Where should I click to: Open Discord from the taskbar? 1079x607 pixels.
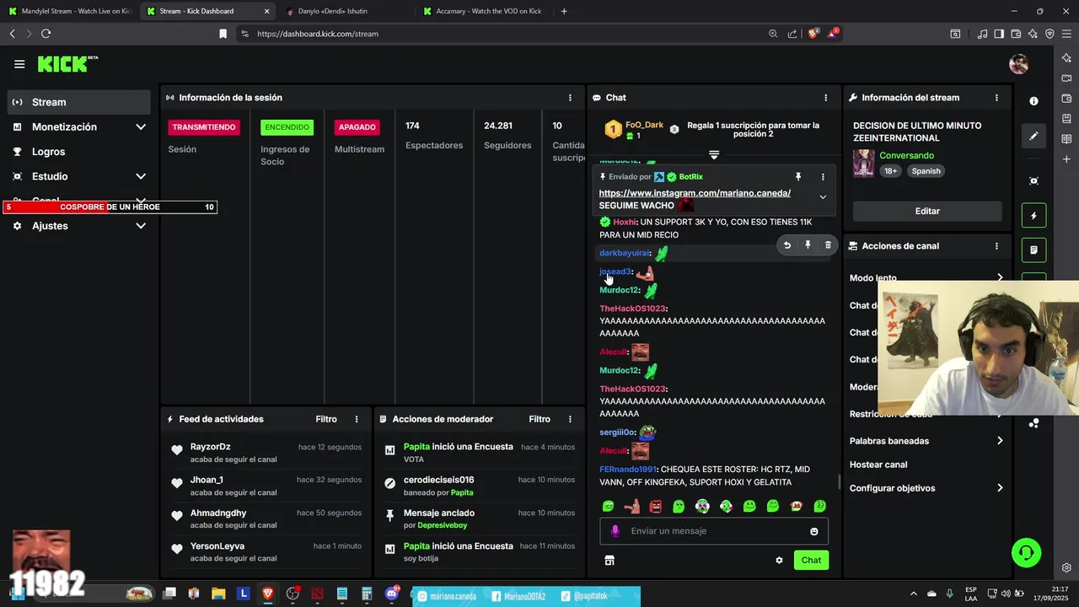coord(391,594)
